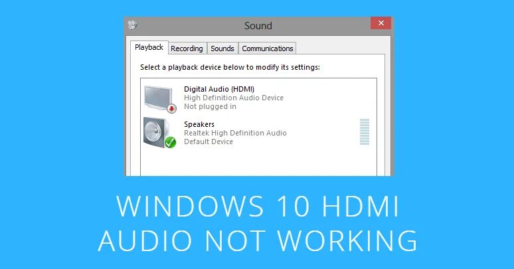The width and height of the screenshot is (514, 269).
Task: Open the Sounds tab
Action: pyautogui.click(x=222, y=48)
